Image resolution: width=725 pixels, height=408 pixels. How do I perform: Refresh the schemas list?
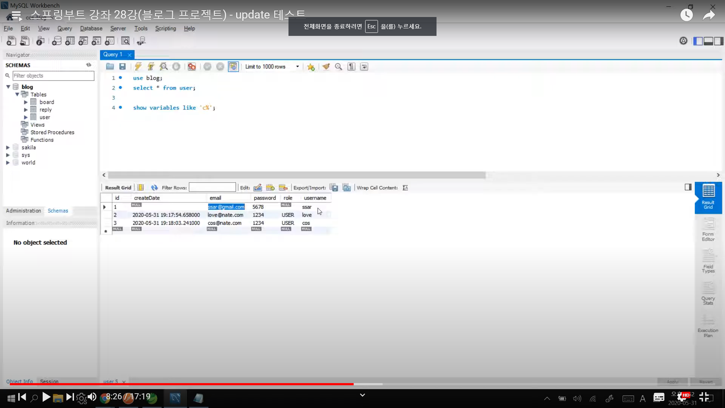coord(89,65)
